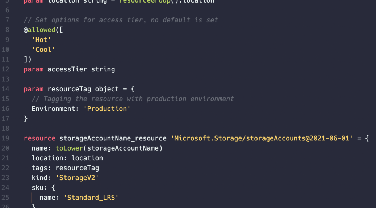Screen dimensions: 376x208
Task: Click the Microsoft.Storage/storageAccounts type string
Action: coord(262,138)
